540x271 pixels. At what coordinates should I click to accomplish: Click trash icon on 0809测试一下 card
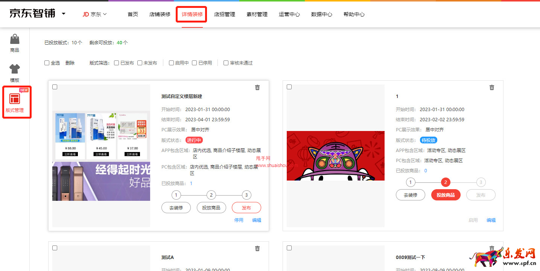tap(492, 248)
